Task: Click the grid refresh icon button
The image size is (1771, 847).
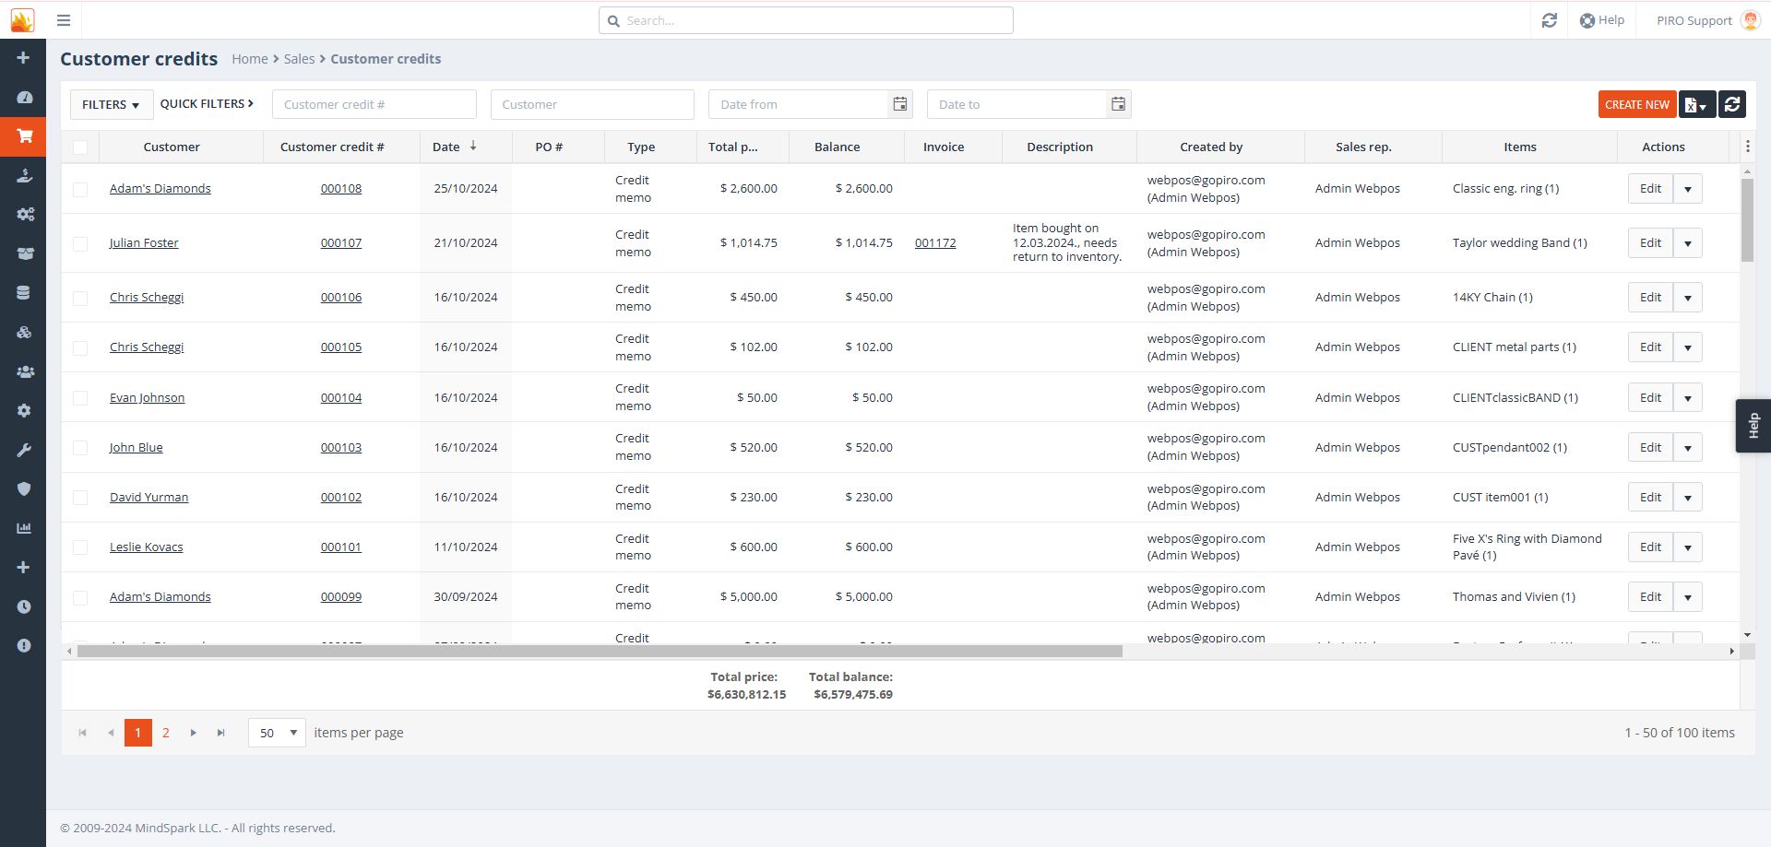Action: click(1731, 105)
